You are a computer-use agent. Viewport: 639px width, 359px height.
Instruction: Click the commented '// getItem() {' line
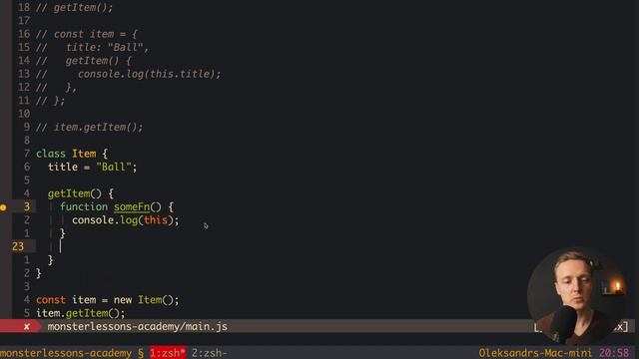[x=84, y=61]
